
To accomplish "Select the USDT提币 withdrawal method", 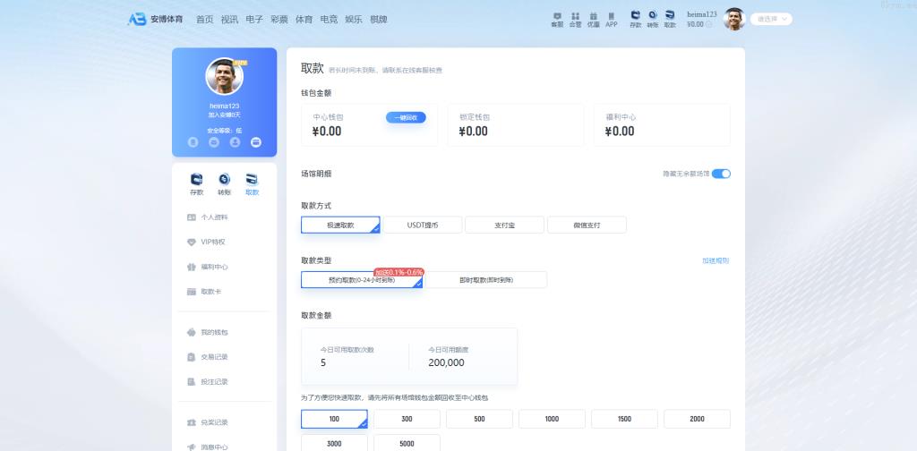I will (x=423, y=225).
